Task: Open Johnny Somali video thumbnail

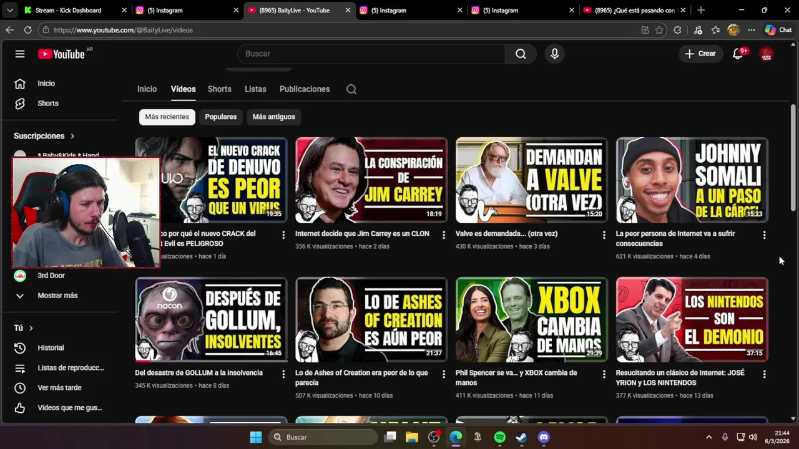Action: click(x=692, y=180)
